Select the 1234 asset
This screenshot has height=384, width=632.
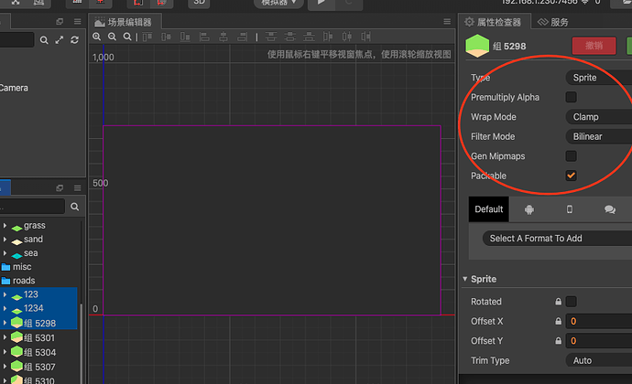pyautogui.click(x=34, y=308)
